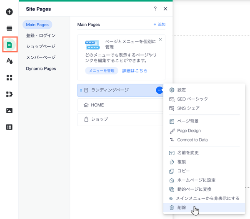Select ショップページ category
This screenshot has width=250, height=219.
point(41,46)
